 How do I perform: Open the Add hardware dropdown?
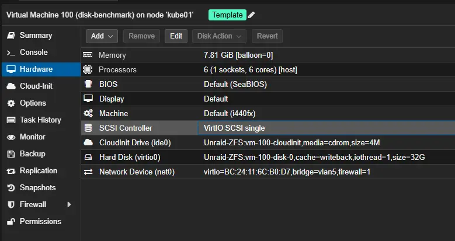102,36
